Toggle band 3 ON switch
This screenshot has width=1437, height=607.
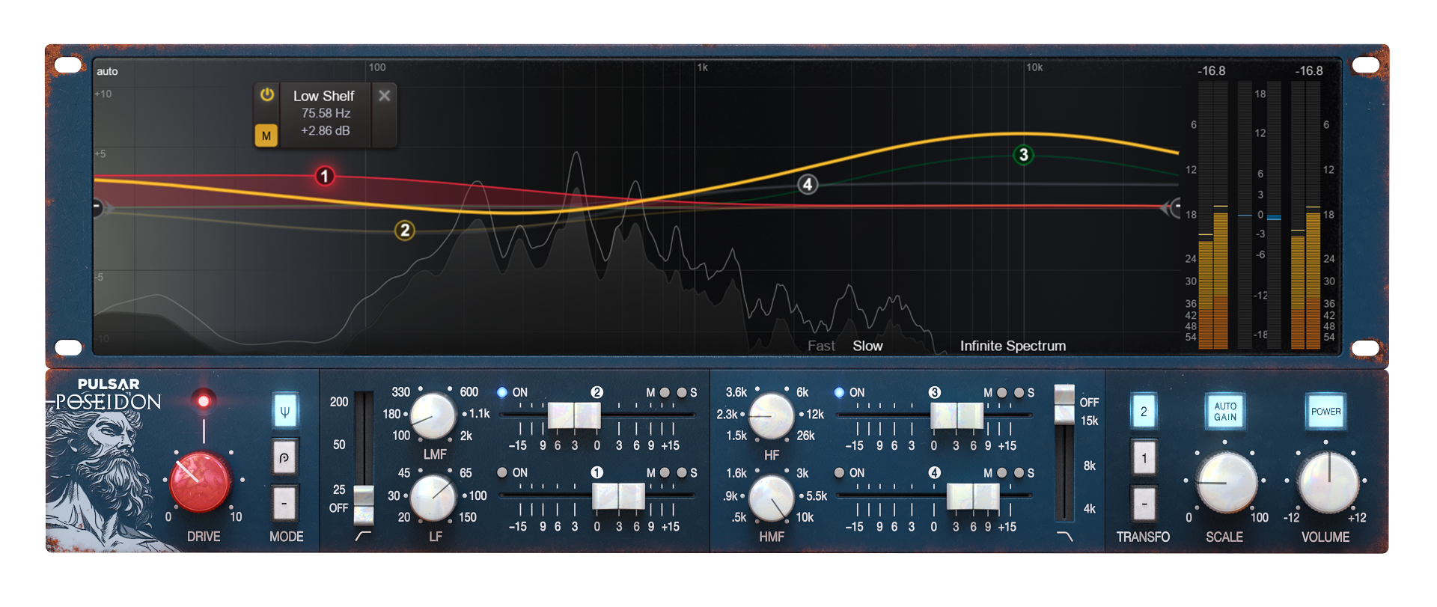pos(839,392)
